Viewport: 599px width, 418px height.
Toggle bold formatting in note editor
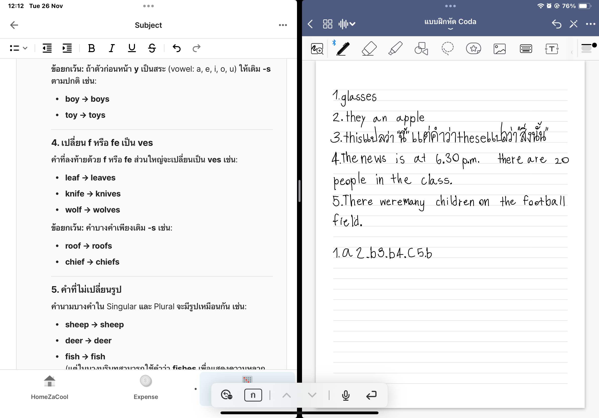coord(91,48)
